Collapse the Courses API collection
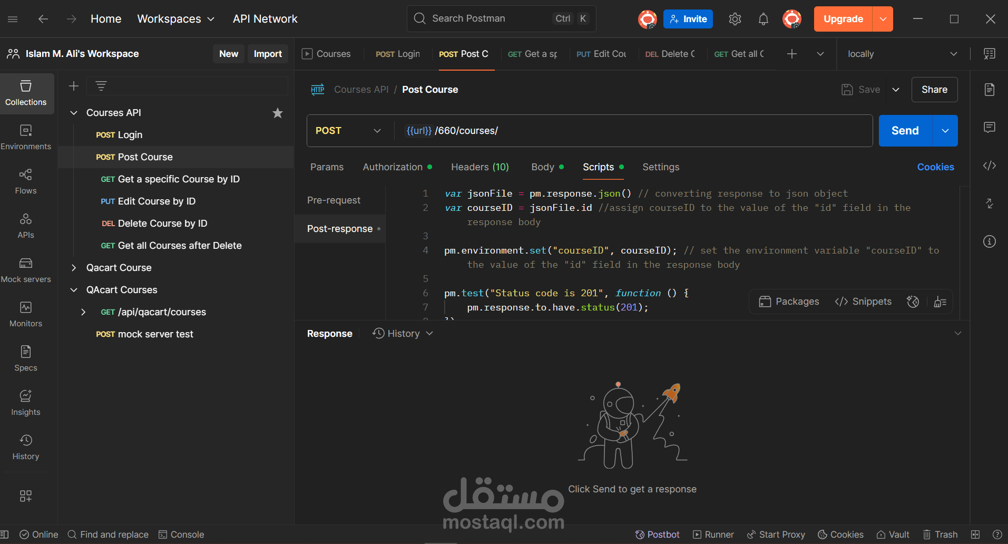 [x=74, y=113]
